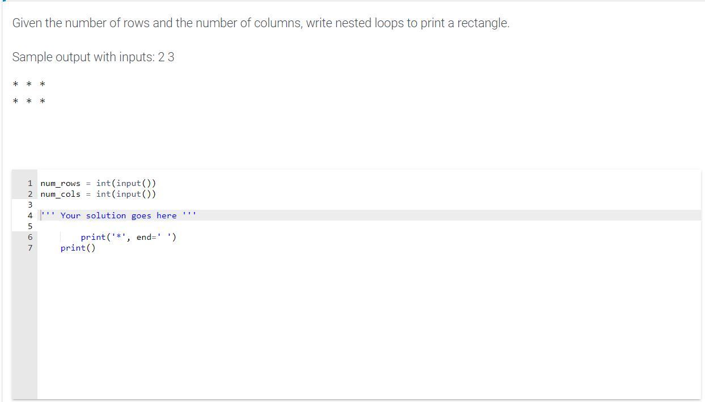Place cursor on empty line 3

(170, 205)
